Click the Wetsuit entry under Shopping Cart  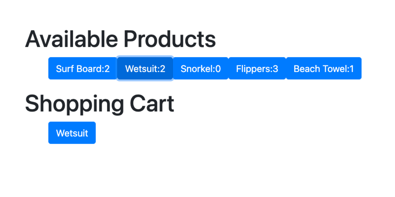click(72, 133)
